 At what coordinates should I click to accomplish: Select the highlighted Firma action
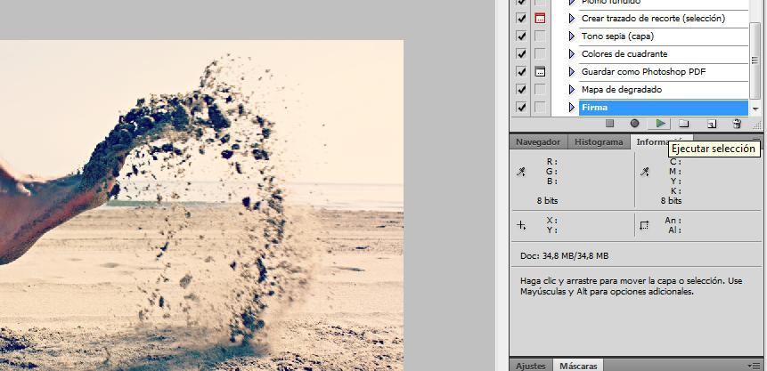[x=664, y=108]
